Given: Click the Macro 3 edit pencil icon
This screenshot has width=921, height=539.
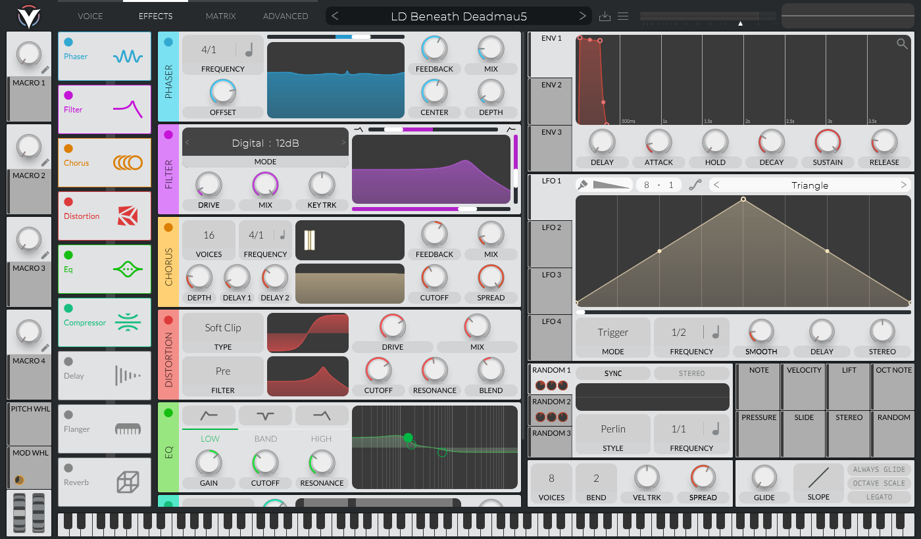Looking at the screenshot, I should [x=45, y=254].
